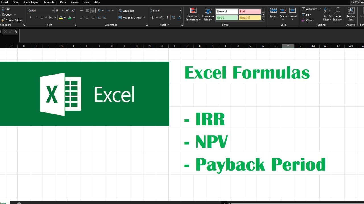Apply yellow fill color to cells

point(61,18)
